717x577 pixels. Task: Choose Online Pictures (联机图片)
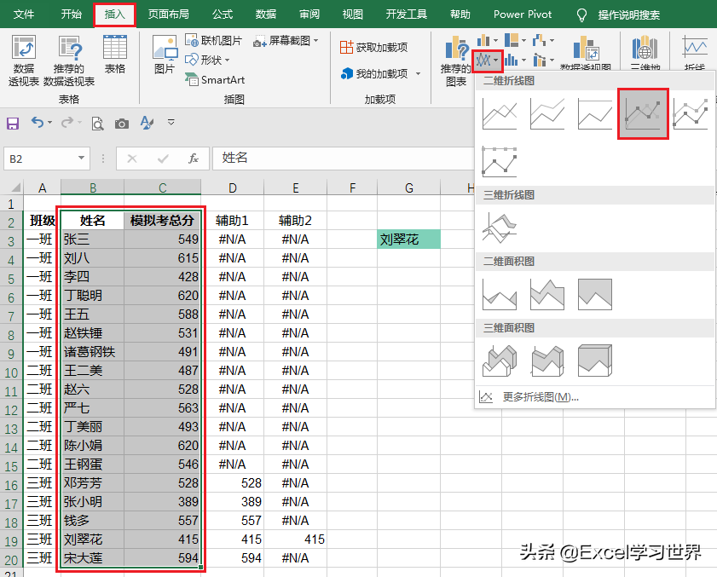tap(213, 40)
